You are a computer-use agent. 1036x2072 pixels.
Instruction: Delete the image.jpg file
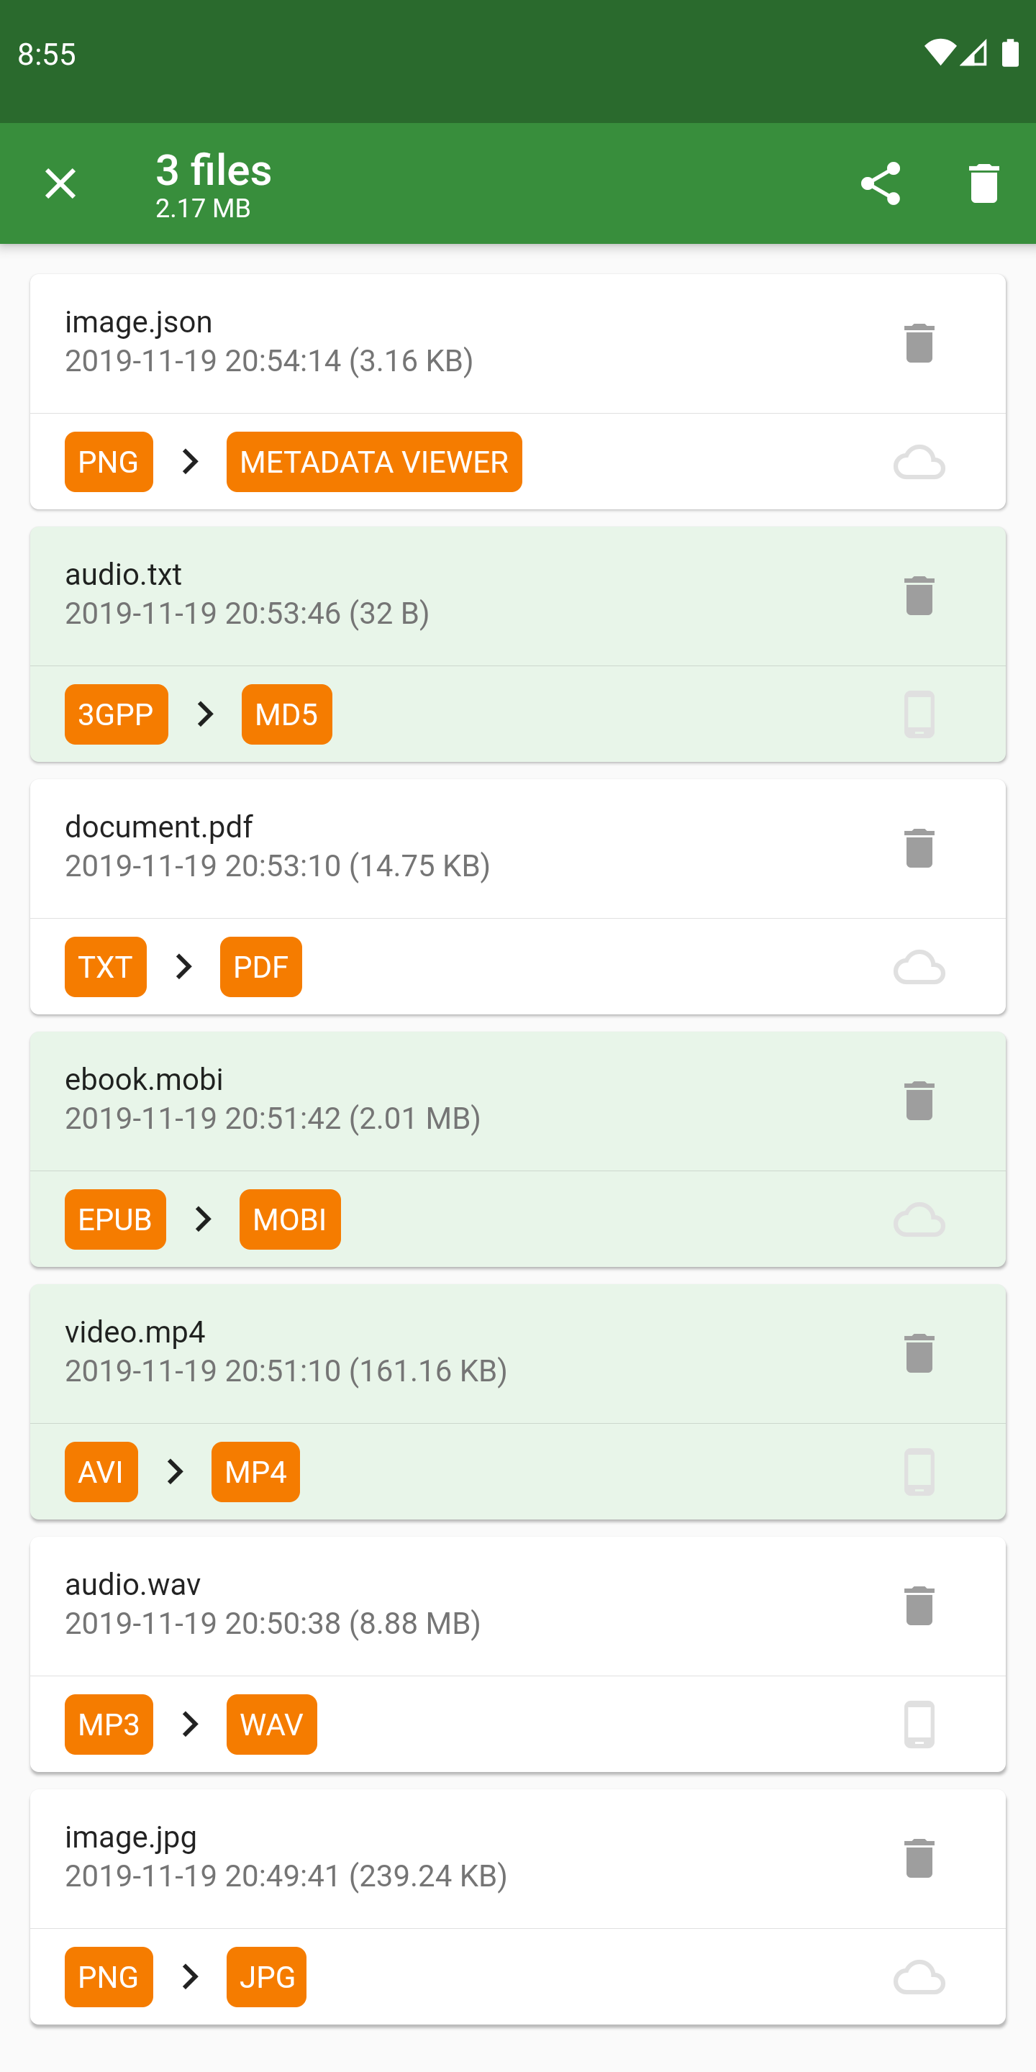(x=919, y=1860)
